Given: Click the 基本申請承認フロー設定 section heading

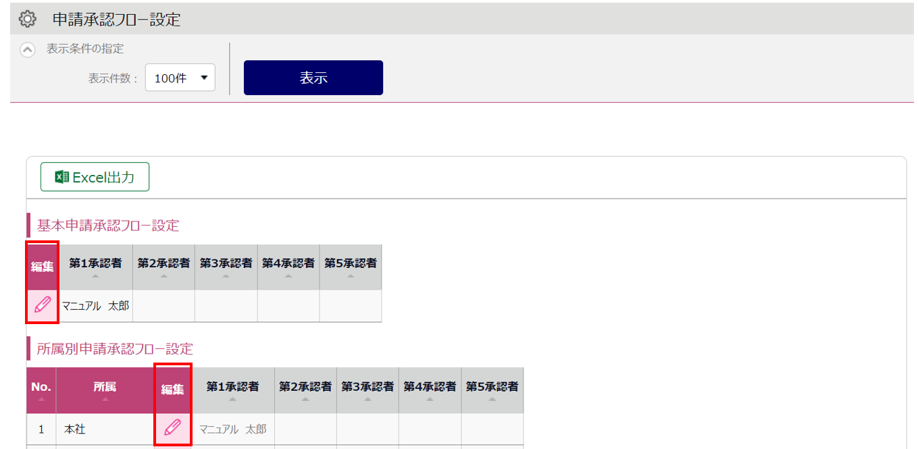Looking at the screenshot, I should (108, 226).
